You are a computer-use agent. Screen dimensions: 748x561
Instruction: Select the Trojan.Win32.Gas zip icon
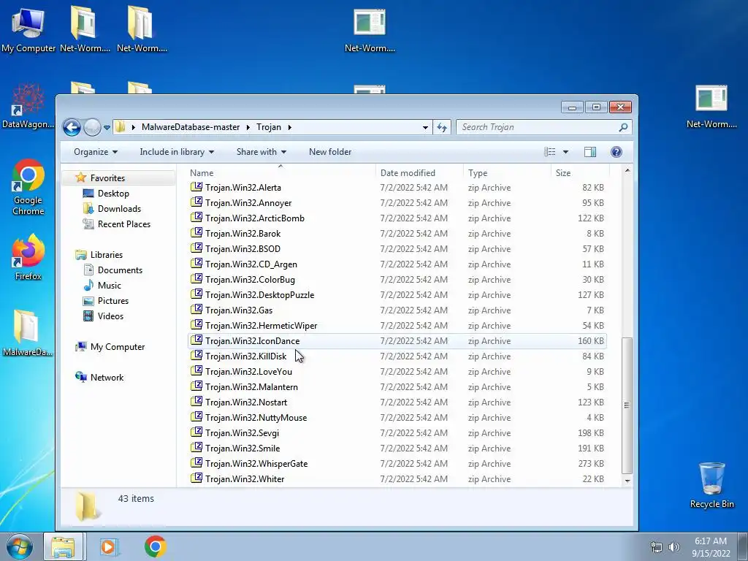pyautogui.click(x=196, y=310)
